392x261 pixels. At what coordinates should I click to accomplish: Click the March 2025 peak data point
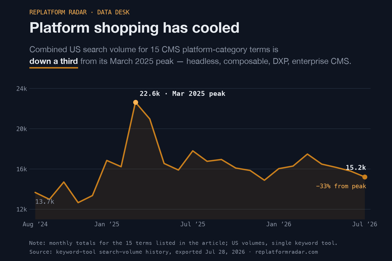pos(136,102)
